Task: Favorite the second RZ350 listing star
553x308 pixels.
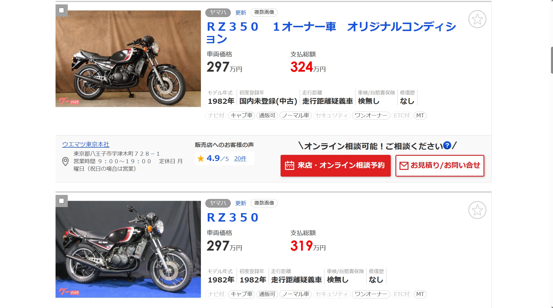Action: click(477, 210)
